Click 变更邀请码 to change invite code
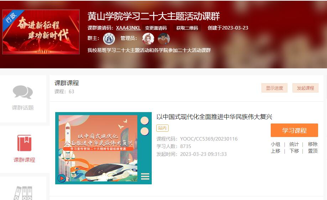The height and width of the screenshot is (200, 327). click(156, 28)
